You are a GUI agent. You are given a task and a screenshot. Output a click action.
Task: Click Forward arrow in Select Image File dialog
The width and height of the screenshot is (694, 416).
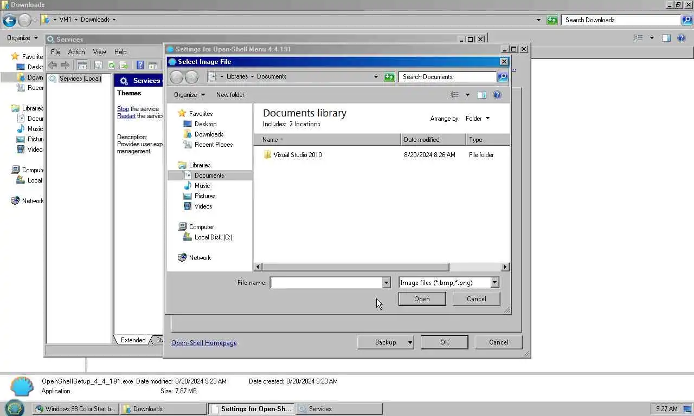click(191, 77)
